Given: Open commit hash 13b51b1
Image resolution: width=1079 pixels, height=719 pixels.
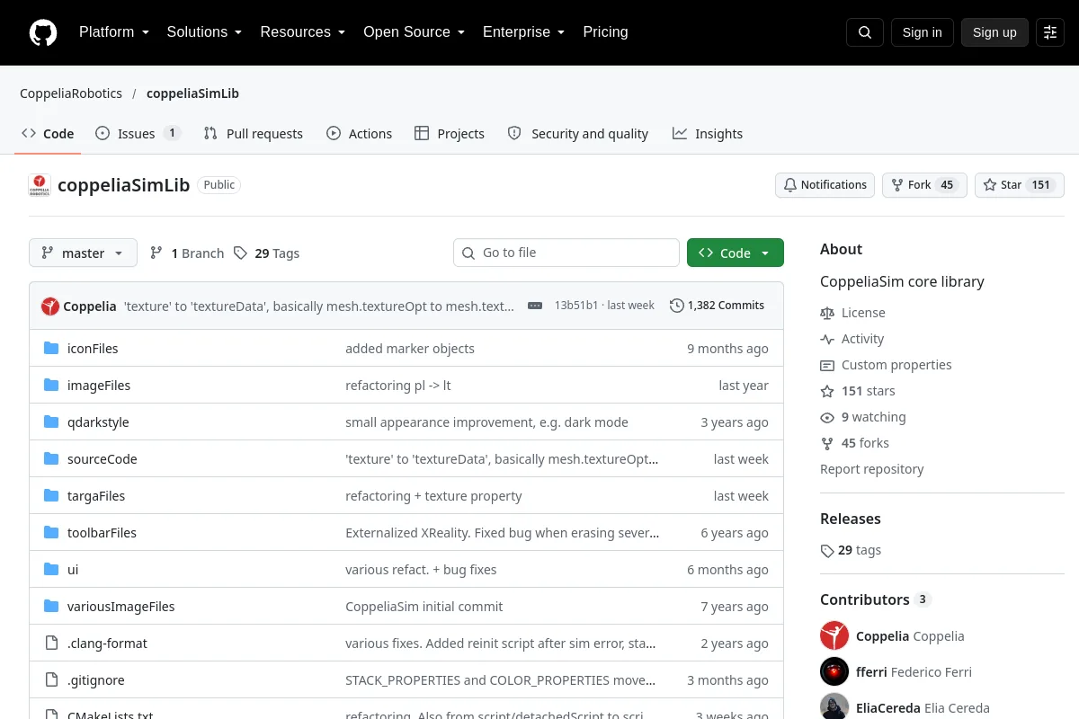Looking at the screenshot, I should (x=576, y=306).
